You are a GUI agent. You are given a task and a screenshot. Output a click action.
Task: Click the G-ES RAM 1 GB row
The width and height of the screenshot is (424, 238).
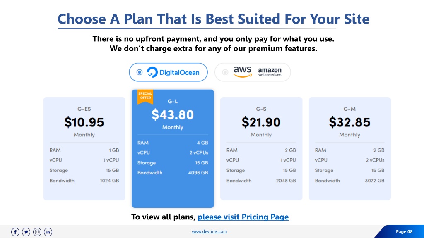[84, 150]
